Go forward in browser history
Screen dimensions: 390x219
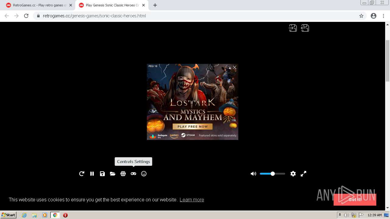[x=16, y=16]
